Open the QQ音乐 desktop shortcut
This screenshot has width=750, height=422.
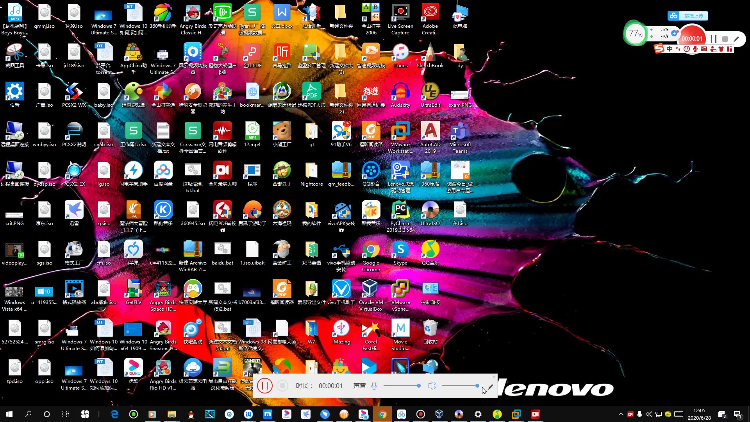(430, 253)
